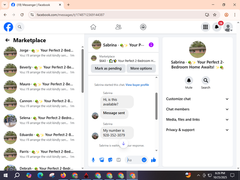Open the Jorge conversation
The height and width of the screenshot is (180, 240).
[41, 53]
